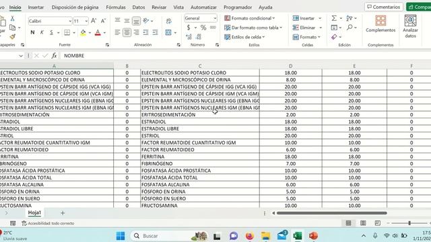
Task: Click Sort and Filter icon
Action: pos(350,18)
